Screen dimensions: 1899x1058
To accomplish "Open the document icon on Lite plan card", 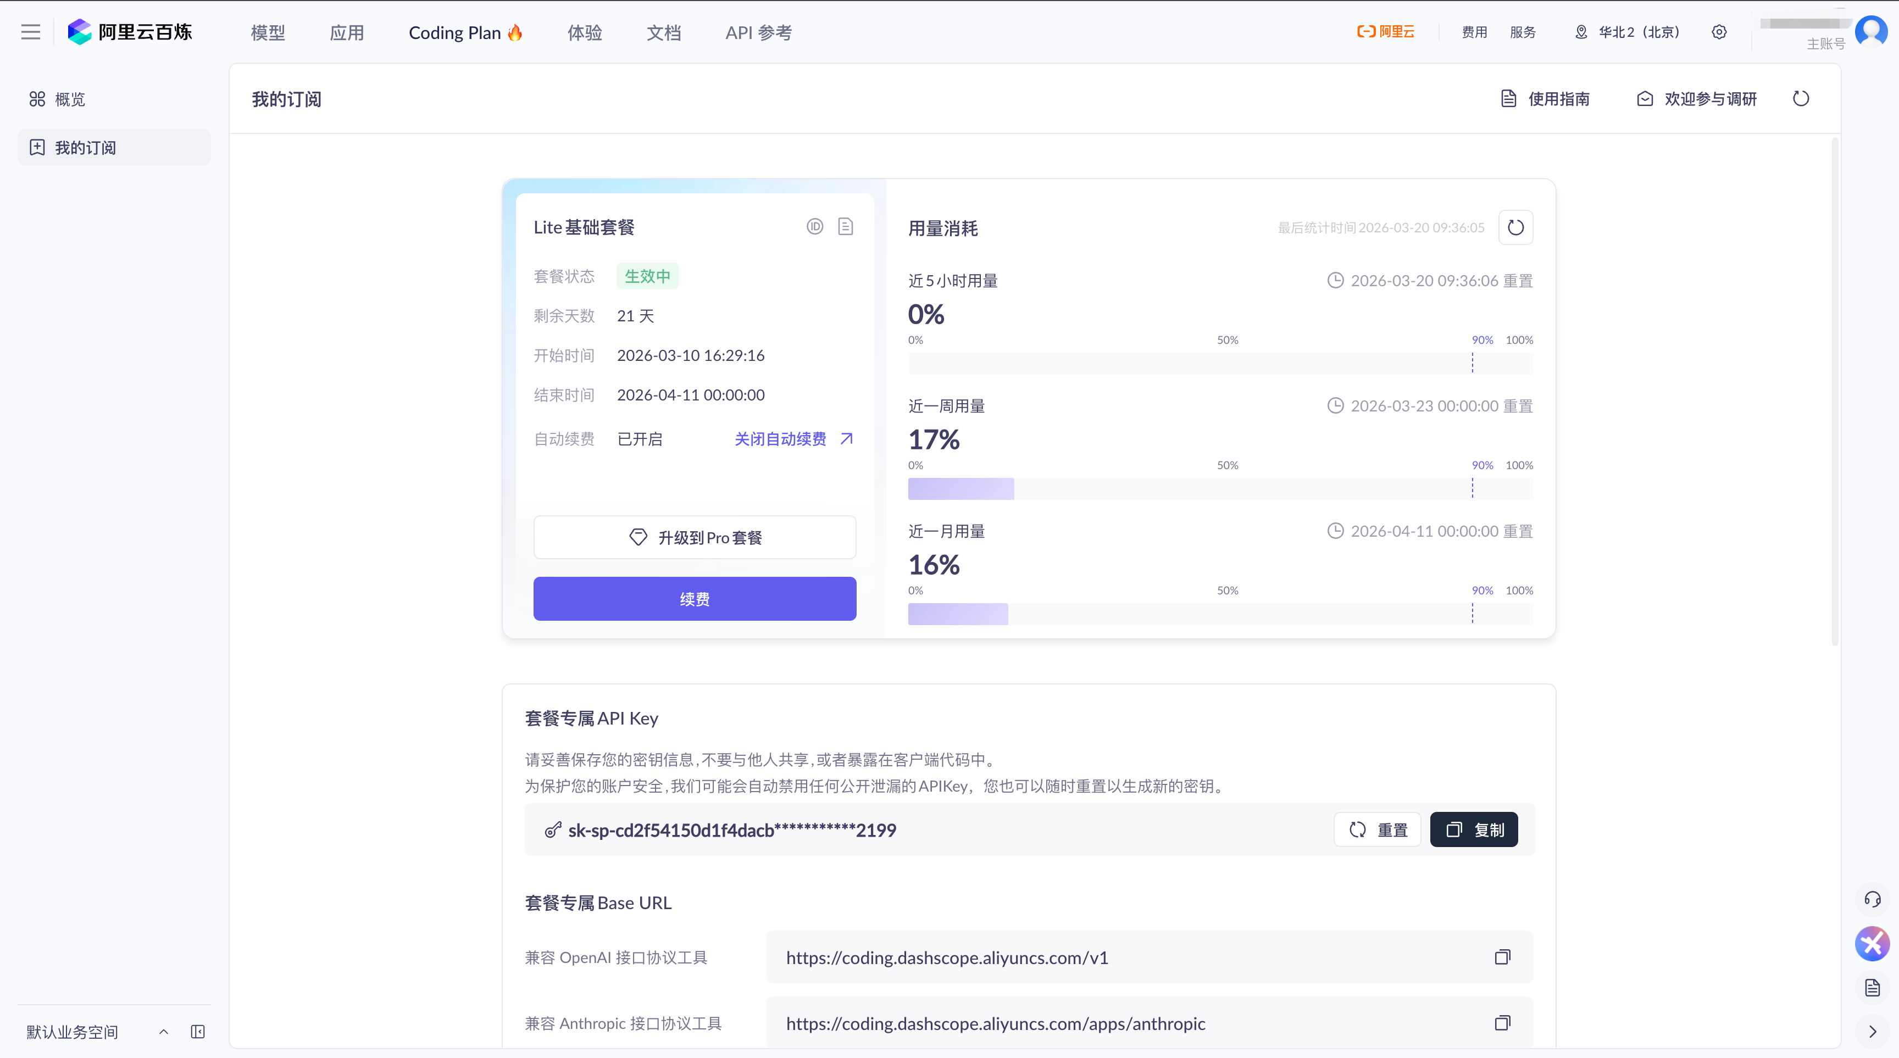I will [x=846, y=227].
